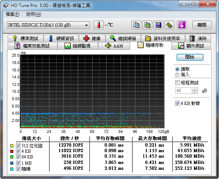The width and height of the screenshot is (219, 179).
Task: Switch to the 硬碟資訊 tab
Action: pyautogui.click(x=61, y=38)
